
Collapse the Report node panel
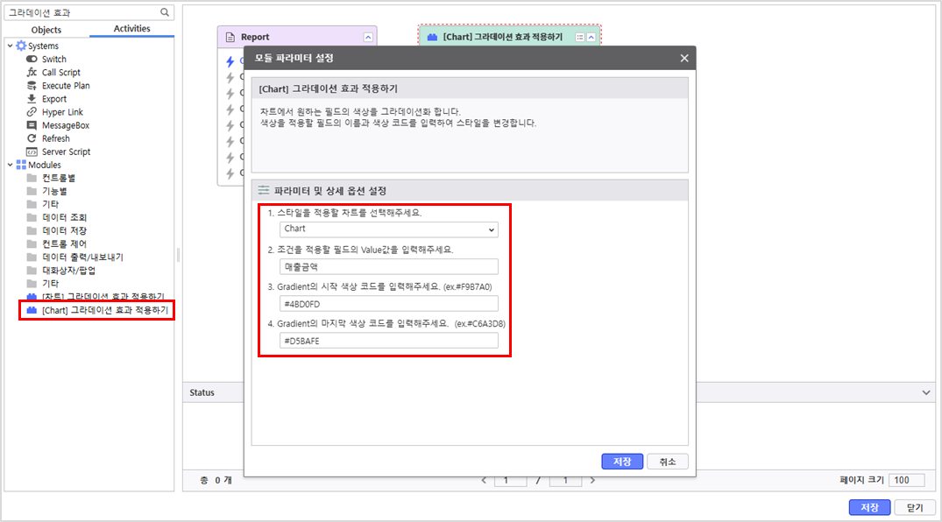tap(368, 38)
